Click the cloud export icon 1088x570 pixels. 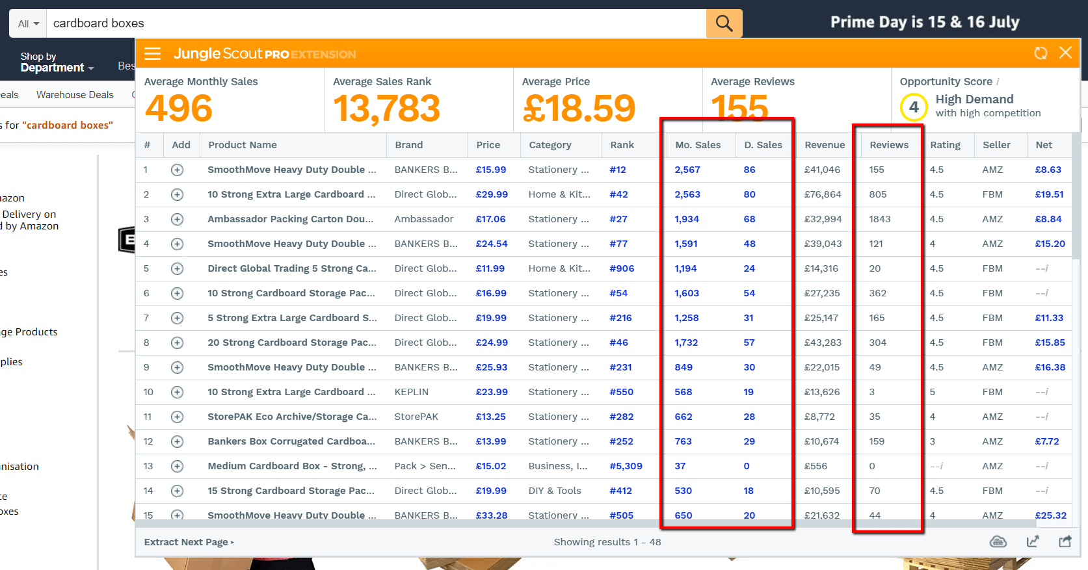pyautogui.click(x=998, y=541)
